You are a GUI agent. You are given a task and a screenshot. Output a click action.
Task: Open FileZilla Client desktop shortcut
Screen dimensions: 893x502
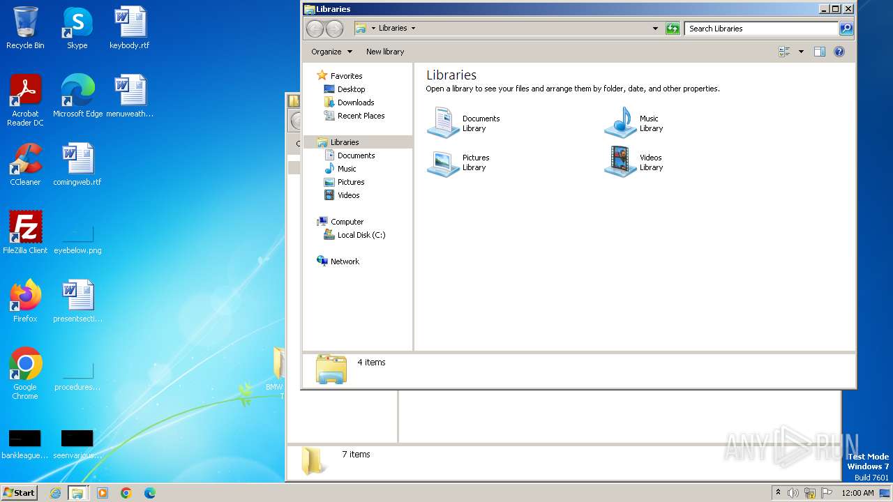25,232
